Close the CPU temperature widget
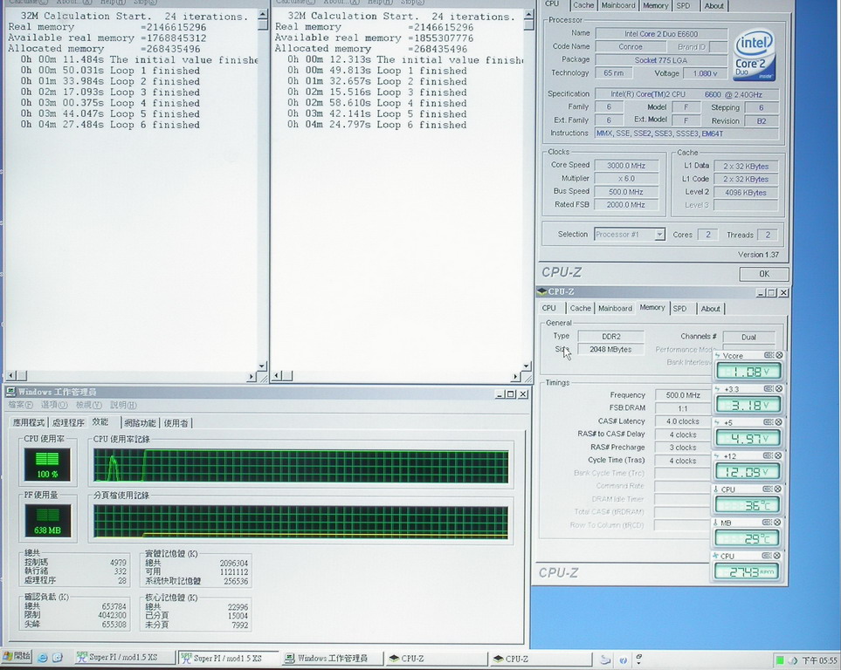This screenshot has height=670, width=841. [779, 489]
